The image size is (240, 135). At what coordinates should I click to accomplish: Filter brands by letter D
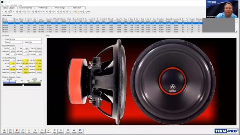tap(11, 12)
